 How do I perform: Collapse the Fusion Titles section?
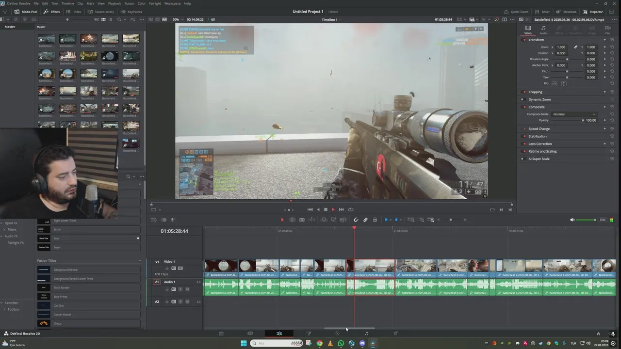(140, 261)
